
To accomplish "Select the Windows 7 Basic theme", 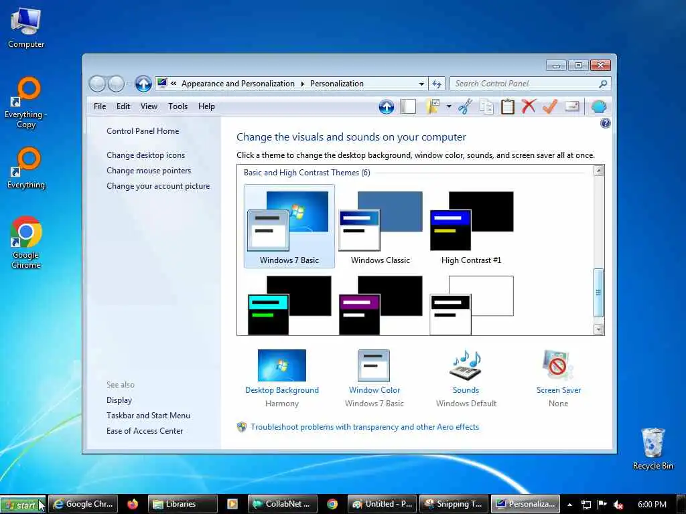I will pos(289,226).
